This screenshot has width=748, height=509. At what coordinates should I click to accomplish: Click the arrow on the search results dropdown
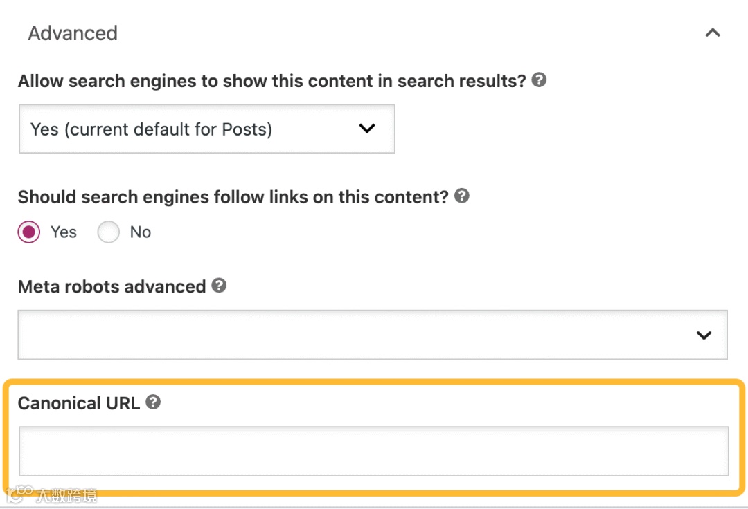tap(367, 129)
